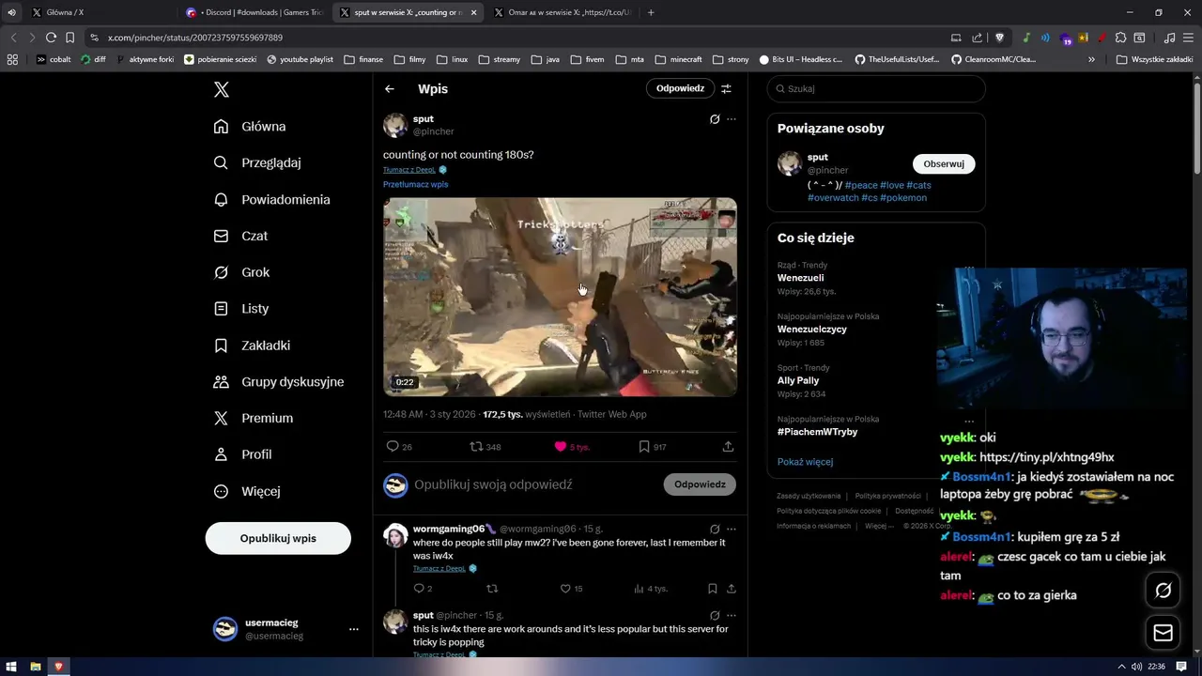1202x676 pixels.
Task: Switch to Omar w serwisie X tab
Action: click(x=562, y=12)
